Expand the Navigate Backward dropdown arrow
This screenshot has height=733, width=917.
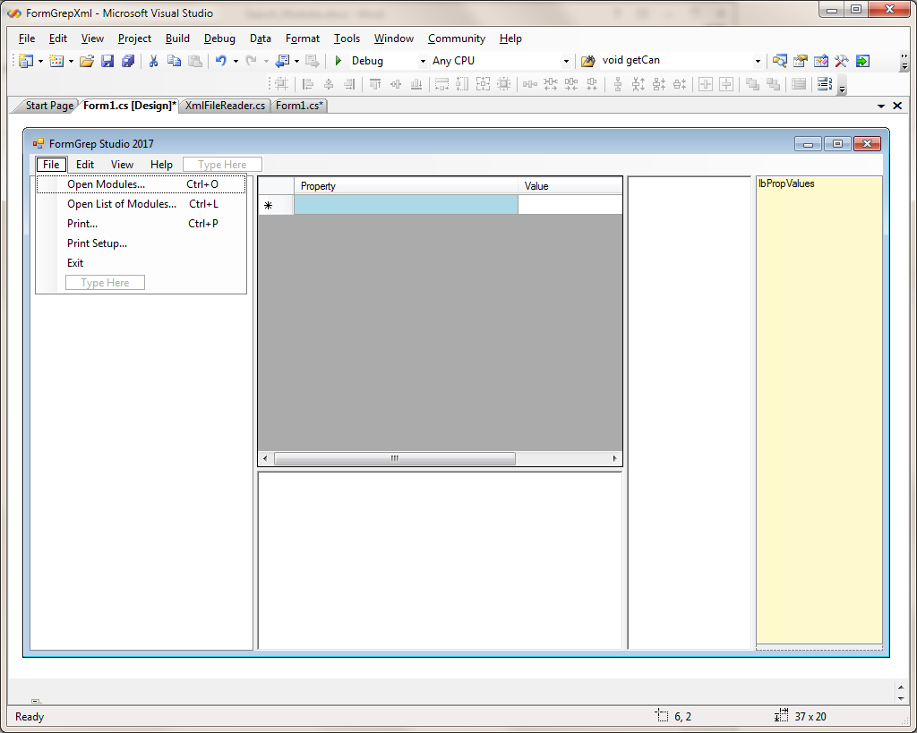pos(297,61)
